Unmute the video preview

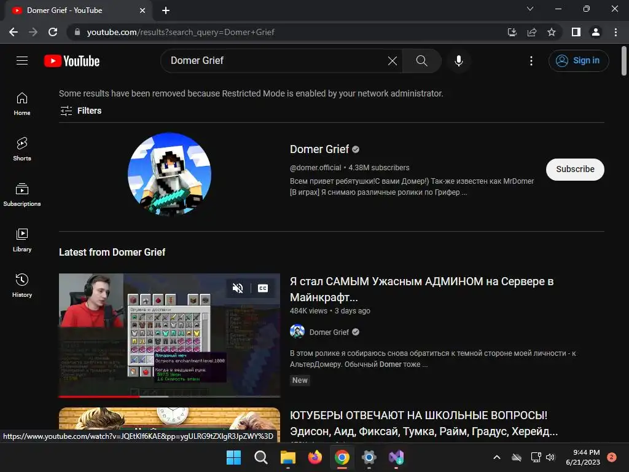pos(238,288)
